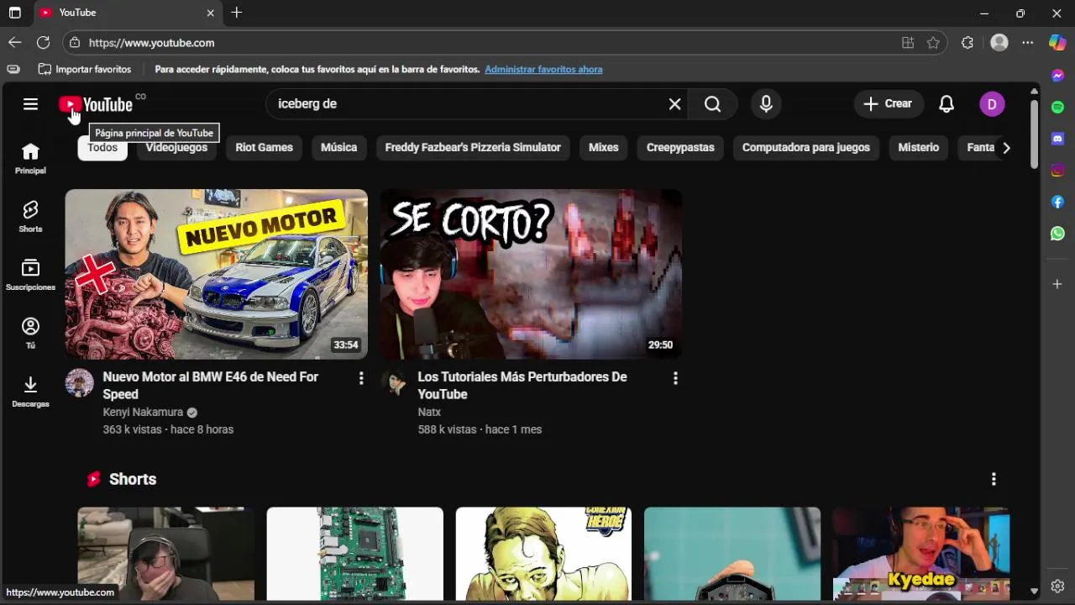Select the Música chip
Image resolution: width=1075 pixels, height=605 pixels.
(339, 148)
